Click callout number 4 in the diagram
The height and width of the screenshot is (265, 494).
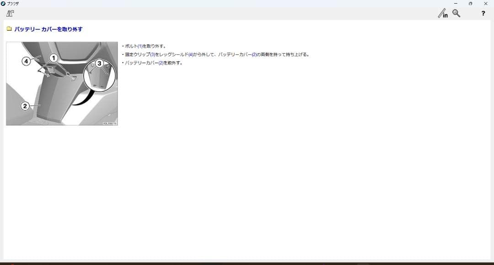(27, 61)
